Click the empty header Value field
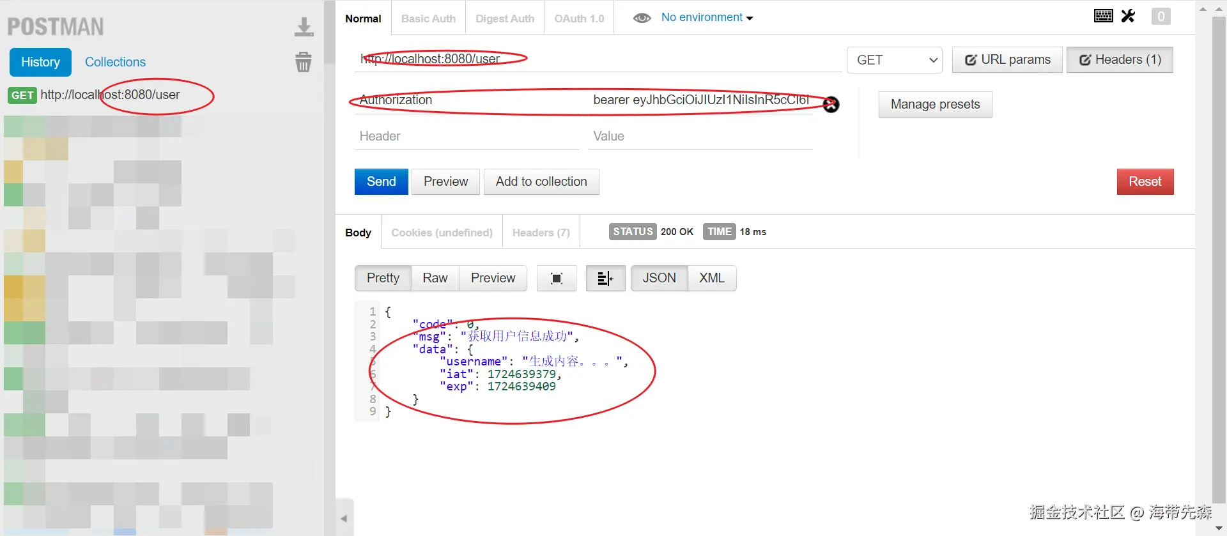Viewport: 1227px width, 536px height. [700, 136]
